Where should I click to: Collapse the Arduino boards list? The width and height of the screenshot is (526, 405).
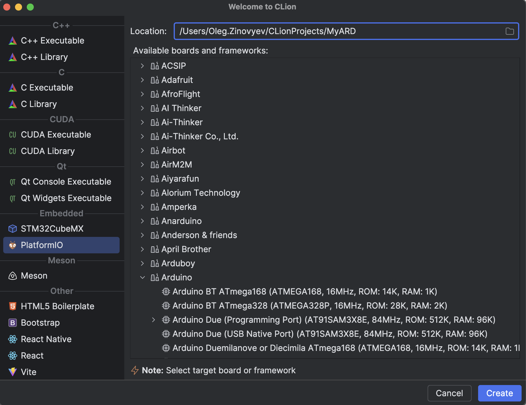142,277
